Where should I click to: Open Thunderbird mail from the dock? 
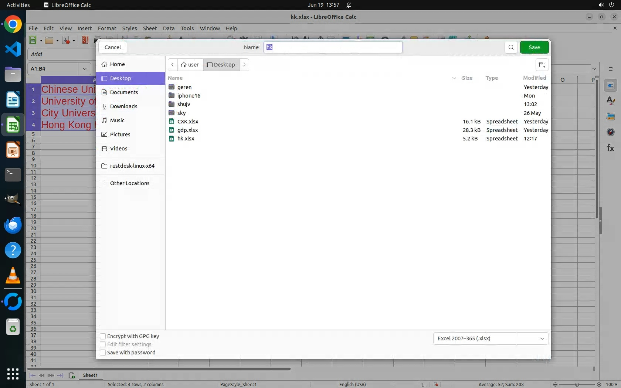pos(13,225)
